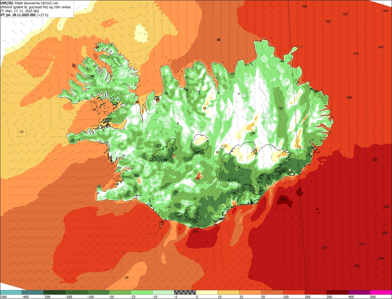Click the legend label '-100'
Viewport: 392px width, 299px height.
click(x=90, y=297)
